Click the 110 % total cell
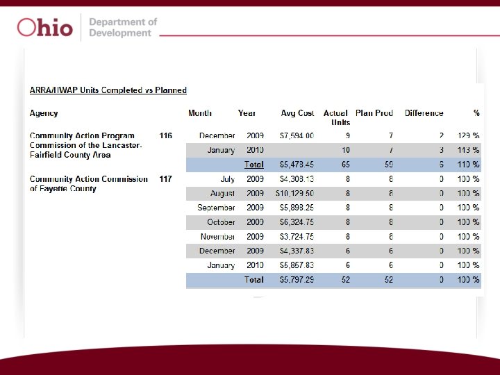 [x=468, y=165]
